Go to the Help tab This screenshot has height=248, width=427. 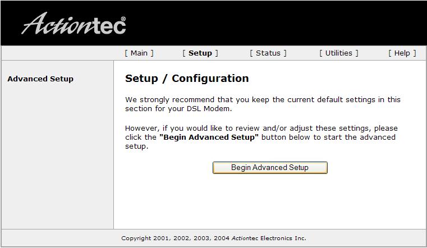click(x=402, y=53)
